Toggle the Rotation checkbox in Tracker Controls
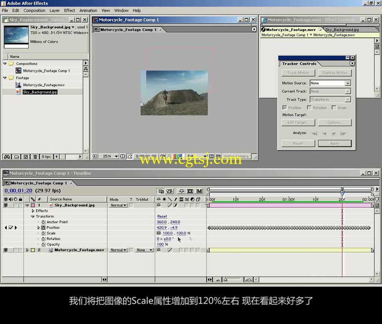The image size is (382, 324). click(309, 108)
